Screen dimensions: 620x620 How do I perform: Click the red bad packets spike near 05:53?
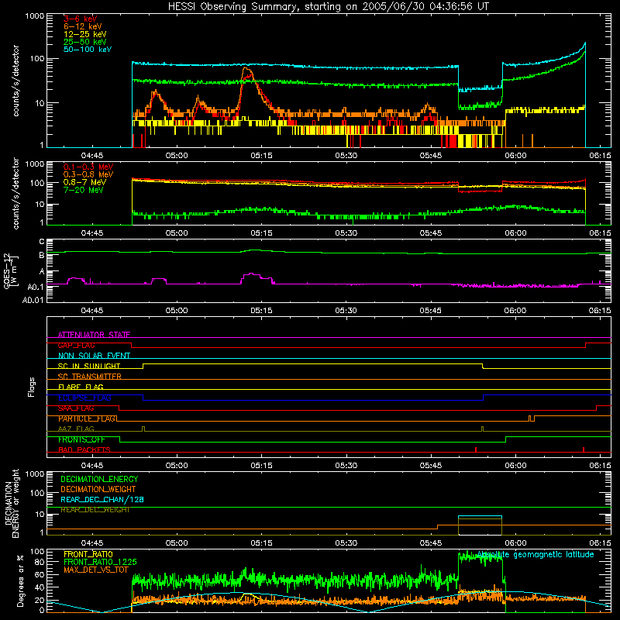476,449
